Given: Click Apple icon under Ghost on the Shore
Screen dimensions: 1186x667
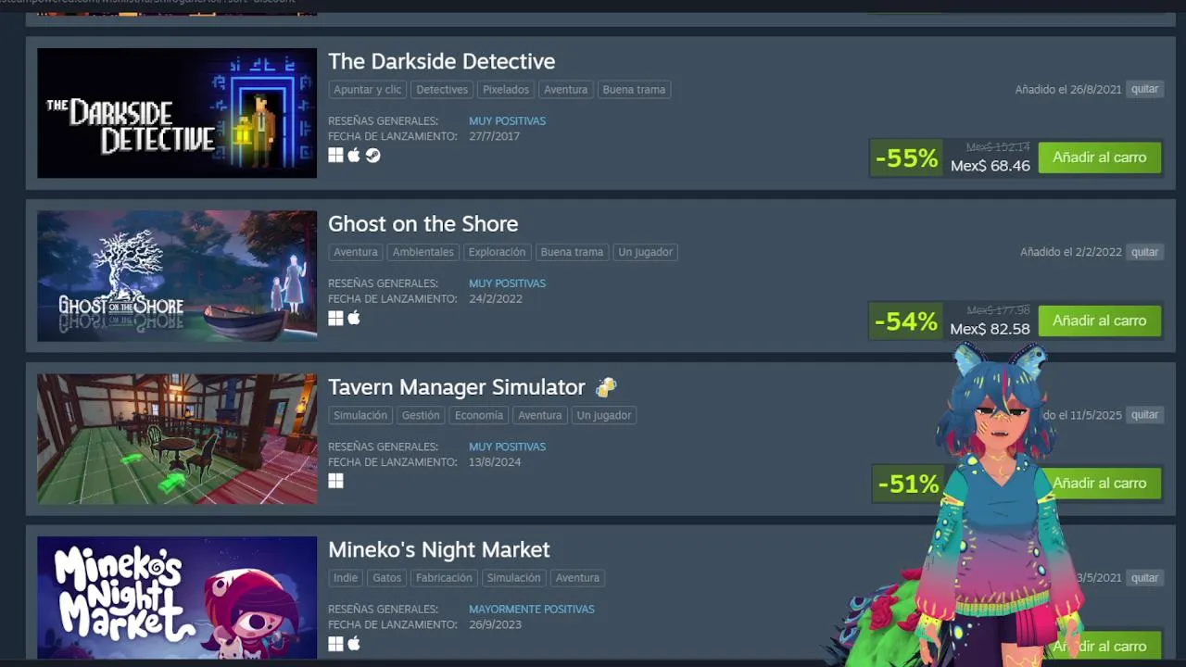Looking at the screenshot, I should coord(354,317).
